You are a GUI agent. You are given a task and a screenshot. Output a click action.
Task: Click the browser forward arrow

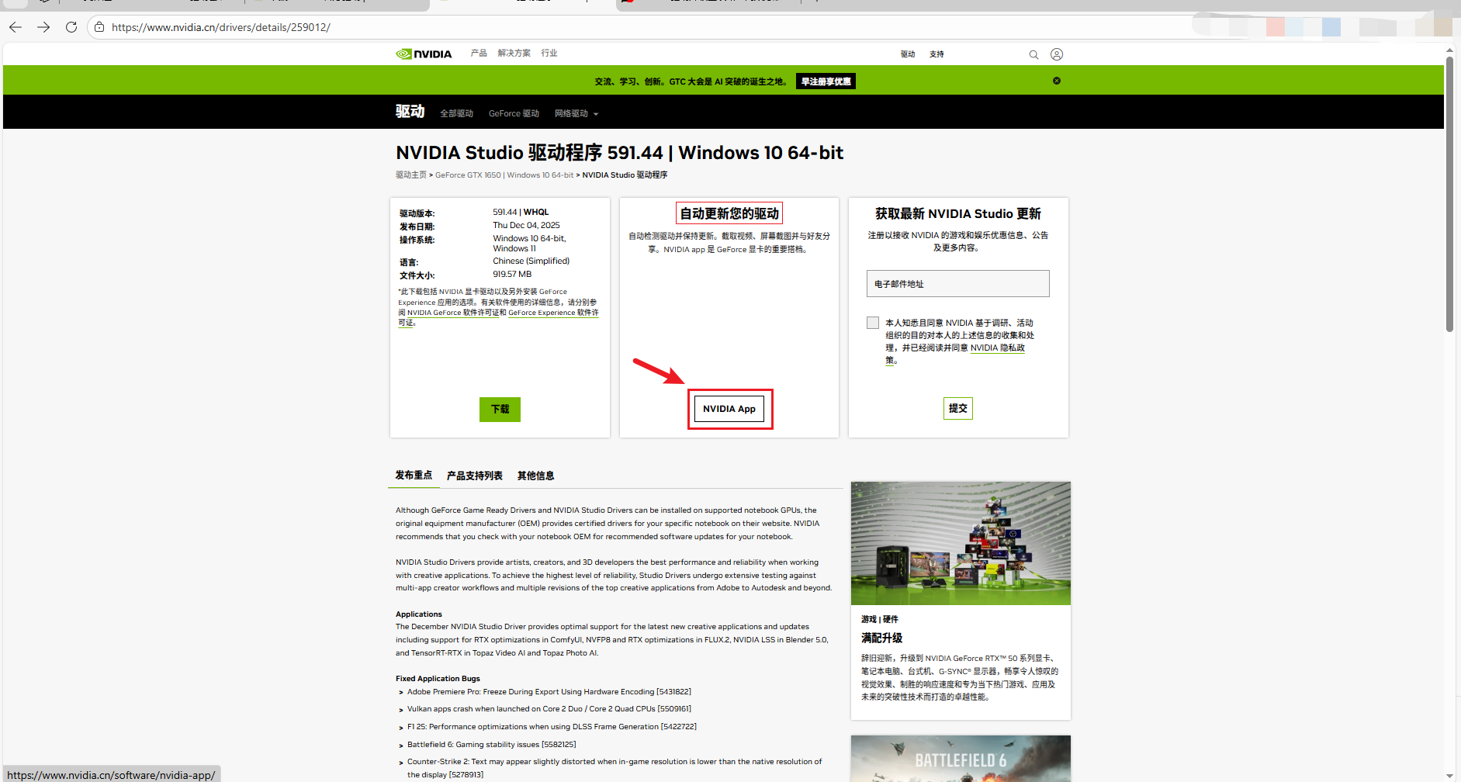[43, 27]
